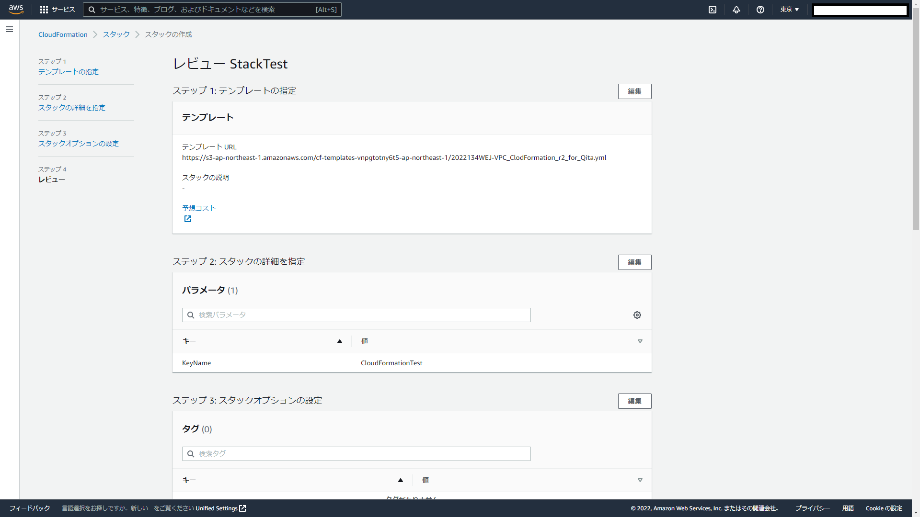Focus the parameter search field

click(x=356, y=315)
